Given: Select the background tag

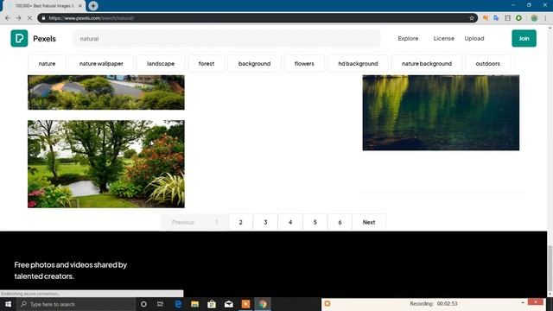Looking at the screenshot, I should 254,63.
